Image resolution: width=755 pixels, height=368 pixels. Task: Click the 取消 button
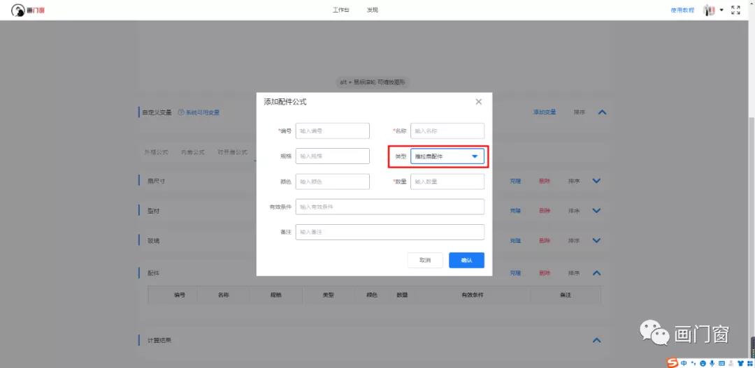(425, 260)
